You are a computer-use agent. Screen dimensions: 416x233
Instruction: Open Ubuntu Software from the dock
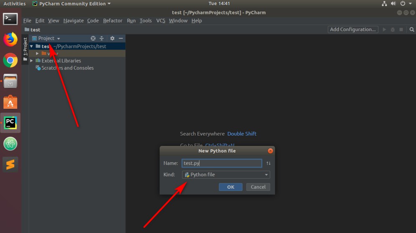tap(10, 102)
